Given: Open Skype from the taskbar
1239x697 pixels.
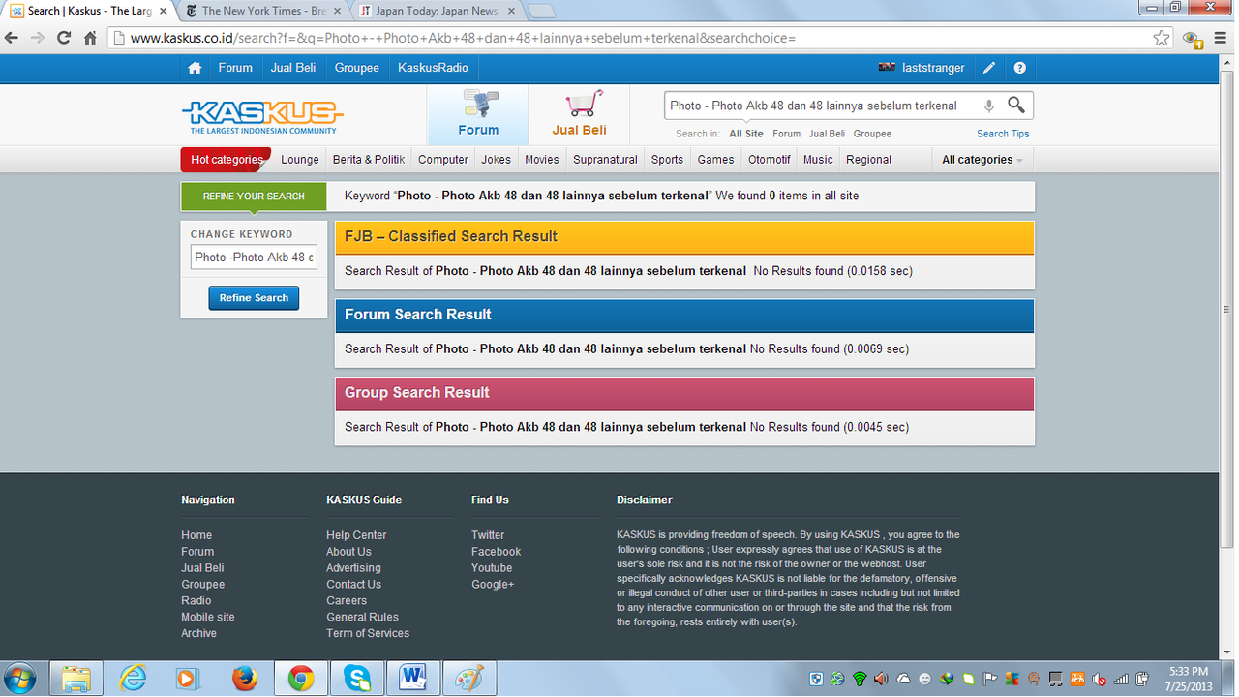Looking at the screenshot, I should point(356,679).
